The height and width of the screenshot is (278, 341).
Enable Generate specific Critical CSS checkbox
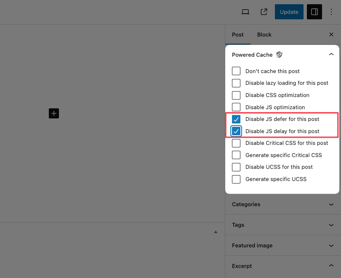coord(236,155)
